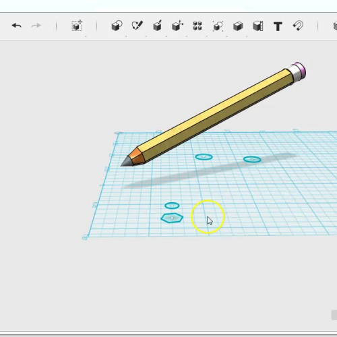Open the Transform tool with the dashed box cube

pyautogui.click(x=77, y=26)
